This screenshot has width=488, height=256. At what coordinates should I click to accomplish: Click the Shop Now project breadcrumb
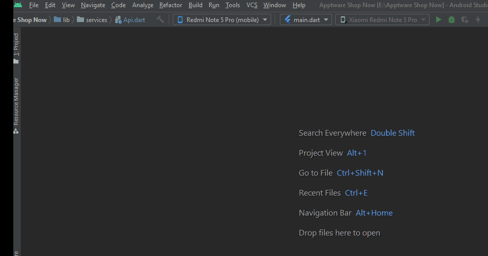(30, 20)
